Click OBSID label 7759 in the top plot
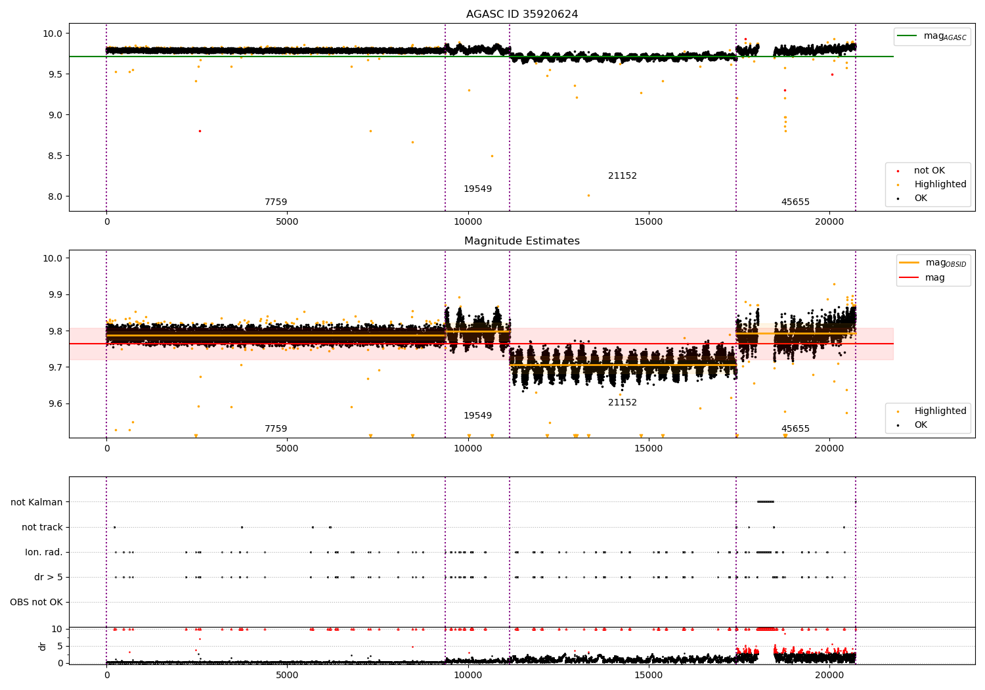Viewport: 985px width, 690px height. tap(276, 202)
